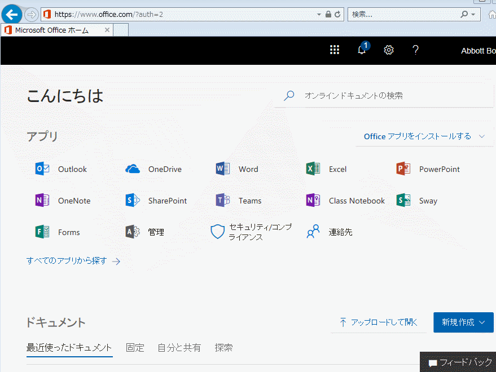Screen dimensions: 496x372
Task: Open help with the question mark
Action: click(x=416, y=50)
